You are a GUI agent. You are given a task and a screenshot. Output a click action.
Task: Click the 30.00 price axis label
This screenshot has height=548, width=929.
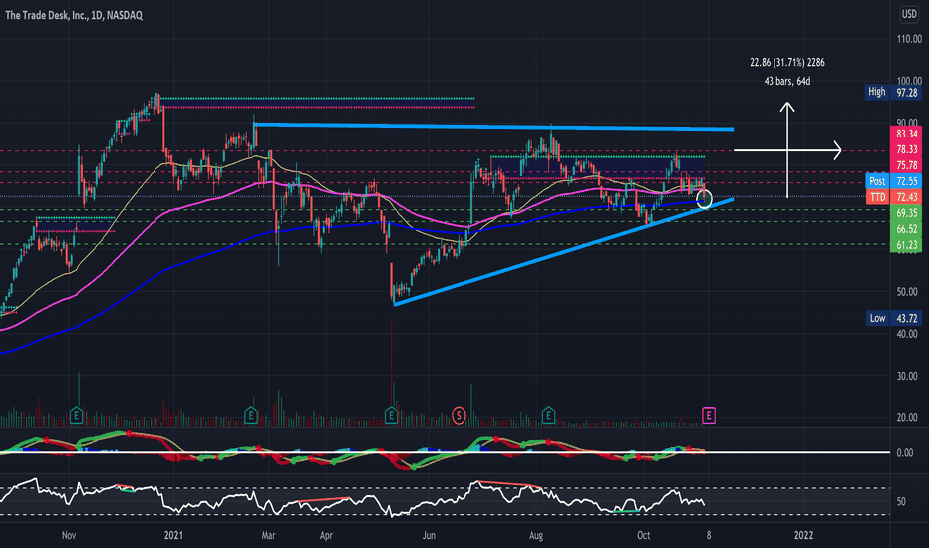click(x=909, y=377)
